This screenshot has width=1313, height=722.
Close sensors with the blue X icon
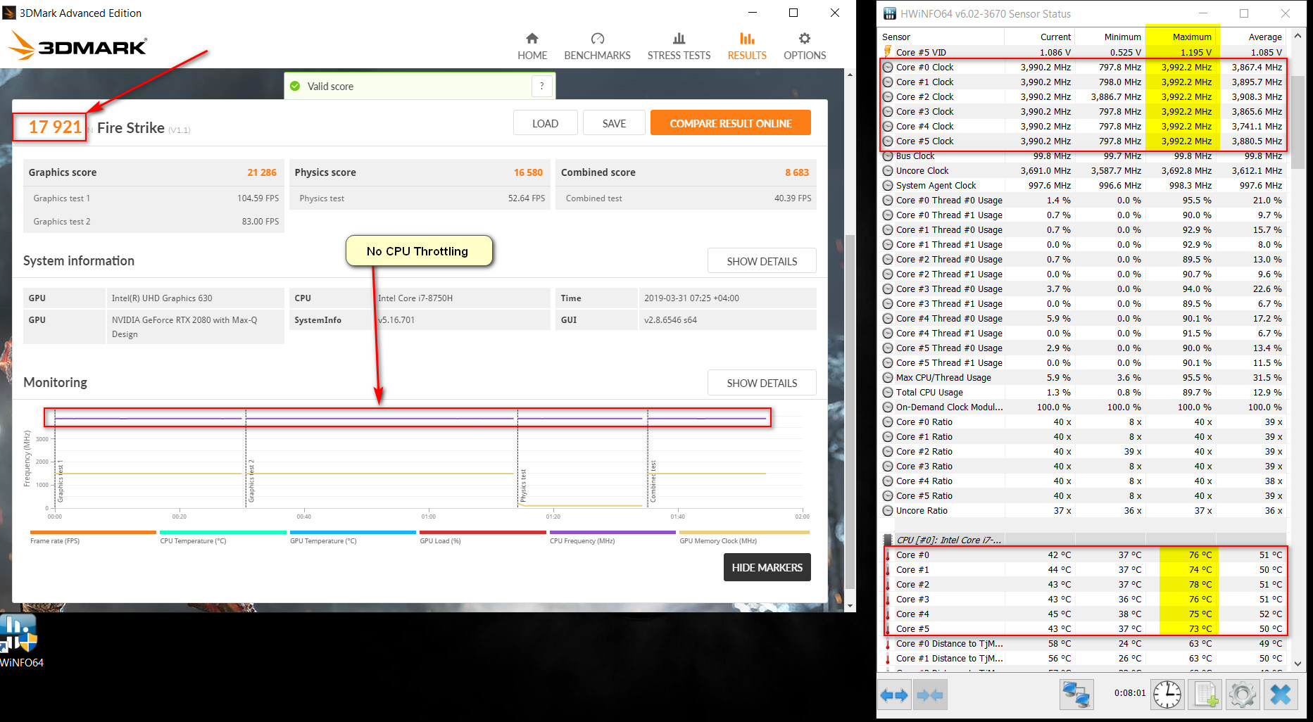[1281, 695]
